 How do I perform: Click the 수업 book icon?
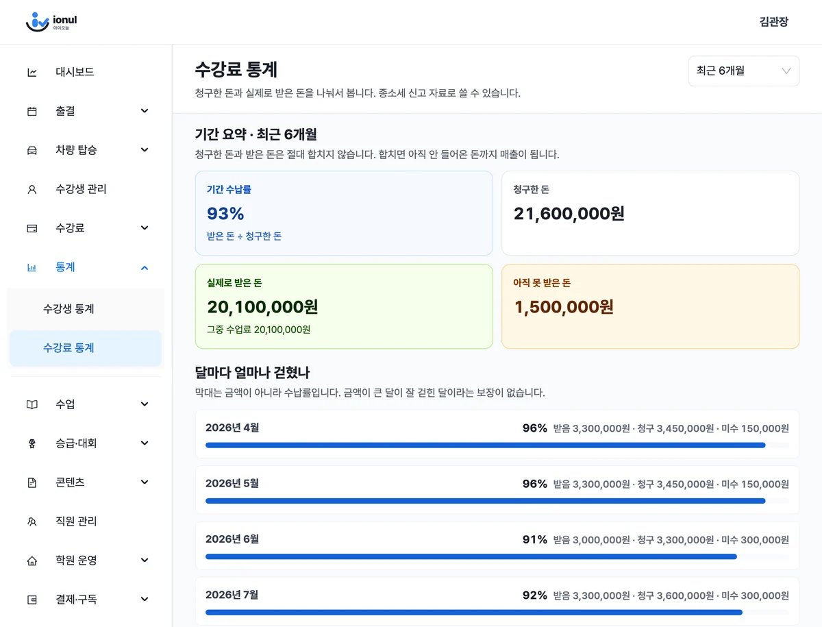coord(32,404)
